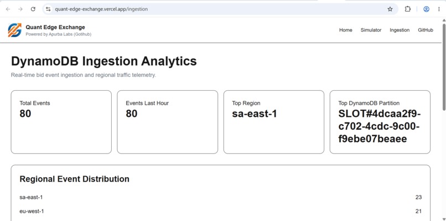The height and width of the screenshot is (221, 446).
Task: Click the Quant Edge Exchange logo
Action: click(14, 30)
